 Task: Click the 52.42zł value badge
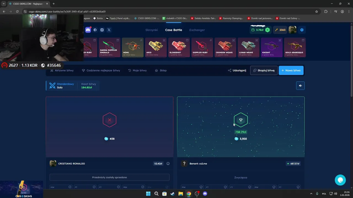158,164
